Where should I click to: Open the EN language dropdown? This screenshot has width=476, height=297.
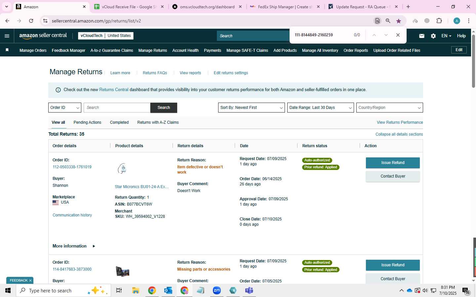coord(446,36)
